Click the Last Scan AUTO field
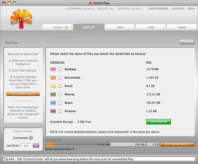Image resolution: width=198 pixels, height=164 pixels. click(x=26, y=146)
